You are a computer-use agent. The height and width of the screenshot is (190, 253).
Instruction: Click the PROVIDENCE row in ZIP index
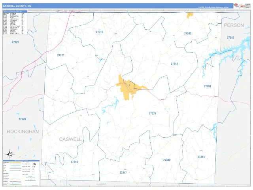click(13, 27)
